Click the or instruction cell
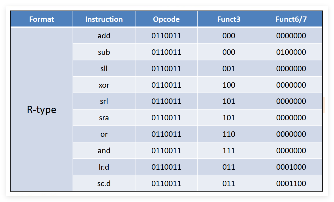 [x=104, y=134]
